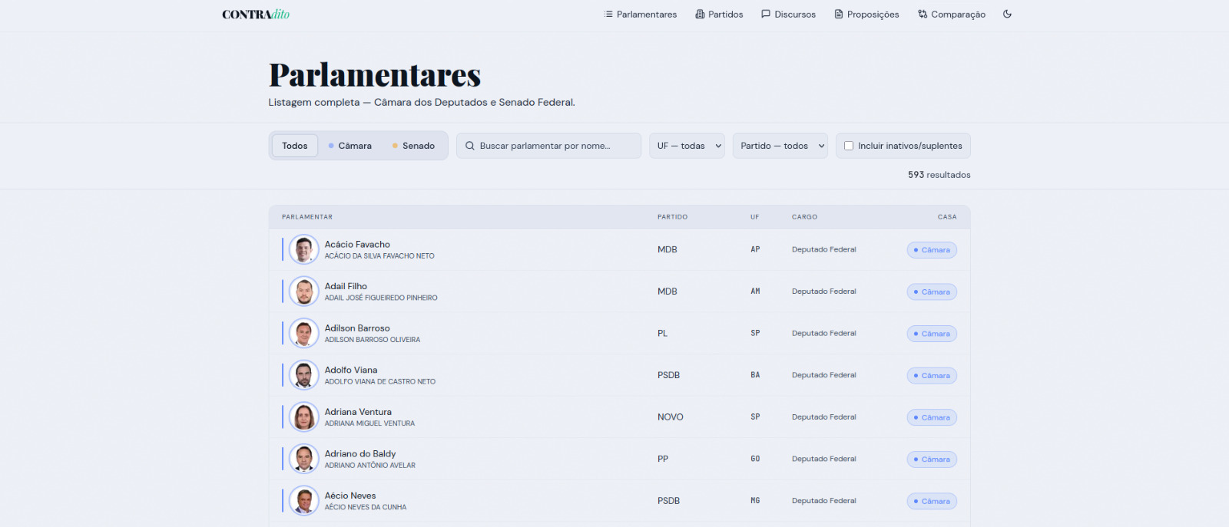Click the UF column header
Viewport: 1229px width, 527px height.
[x=755, y=217]
